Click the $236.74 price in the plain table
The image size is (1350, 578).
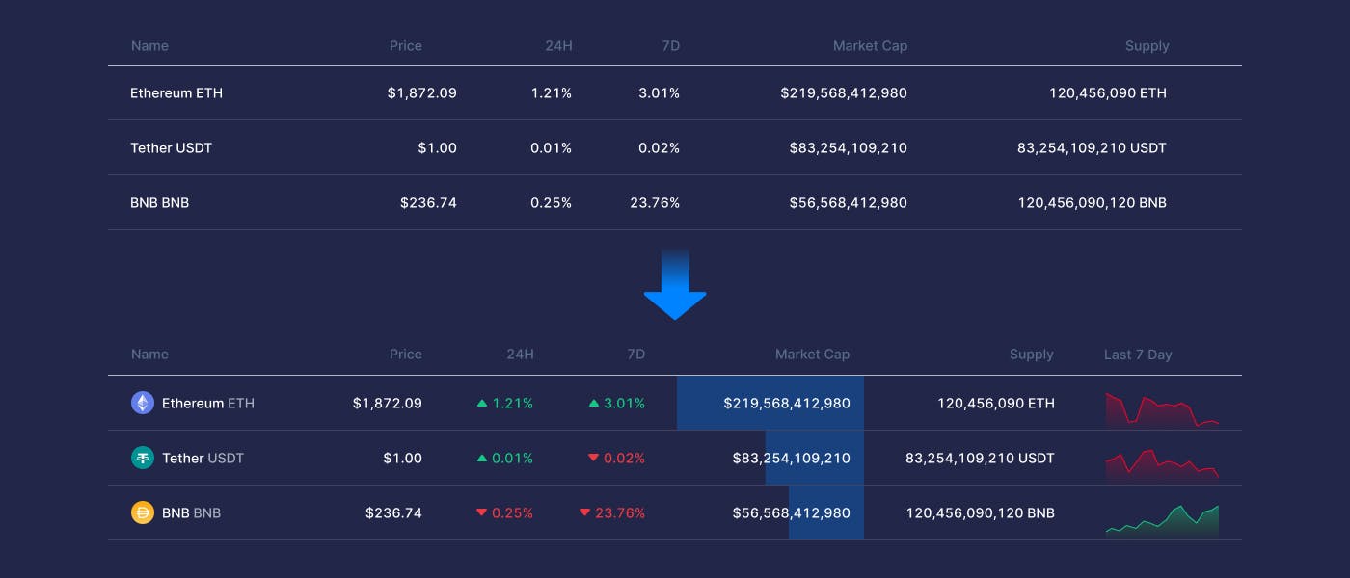[x=429, y=203]
